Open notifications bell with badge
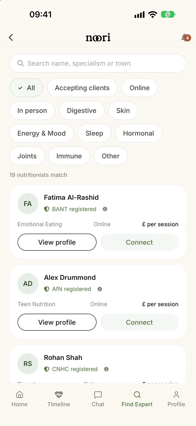This screenshot has width=196, height=426. pyautogui.click(x=185, y=38)
